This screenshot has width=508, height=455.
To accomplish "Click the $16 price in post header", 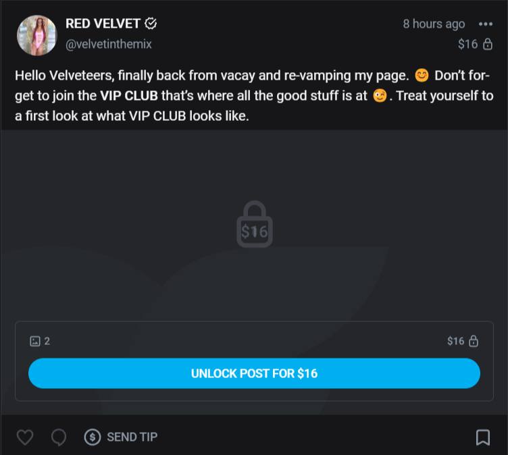I will click(x=467, y=44).
